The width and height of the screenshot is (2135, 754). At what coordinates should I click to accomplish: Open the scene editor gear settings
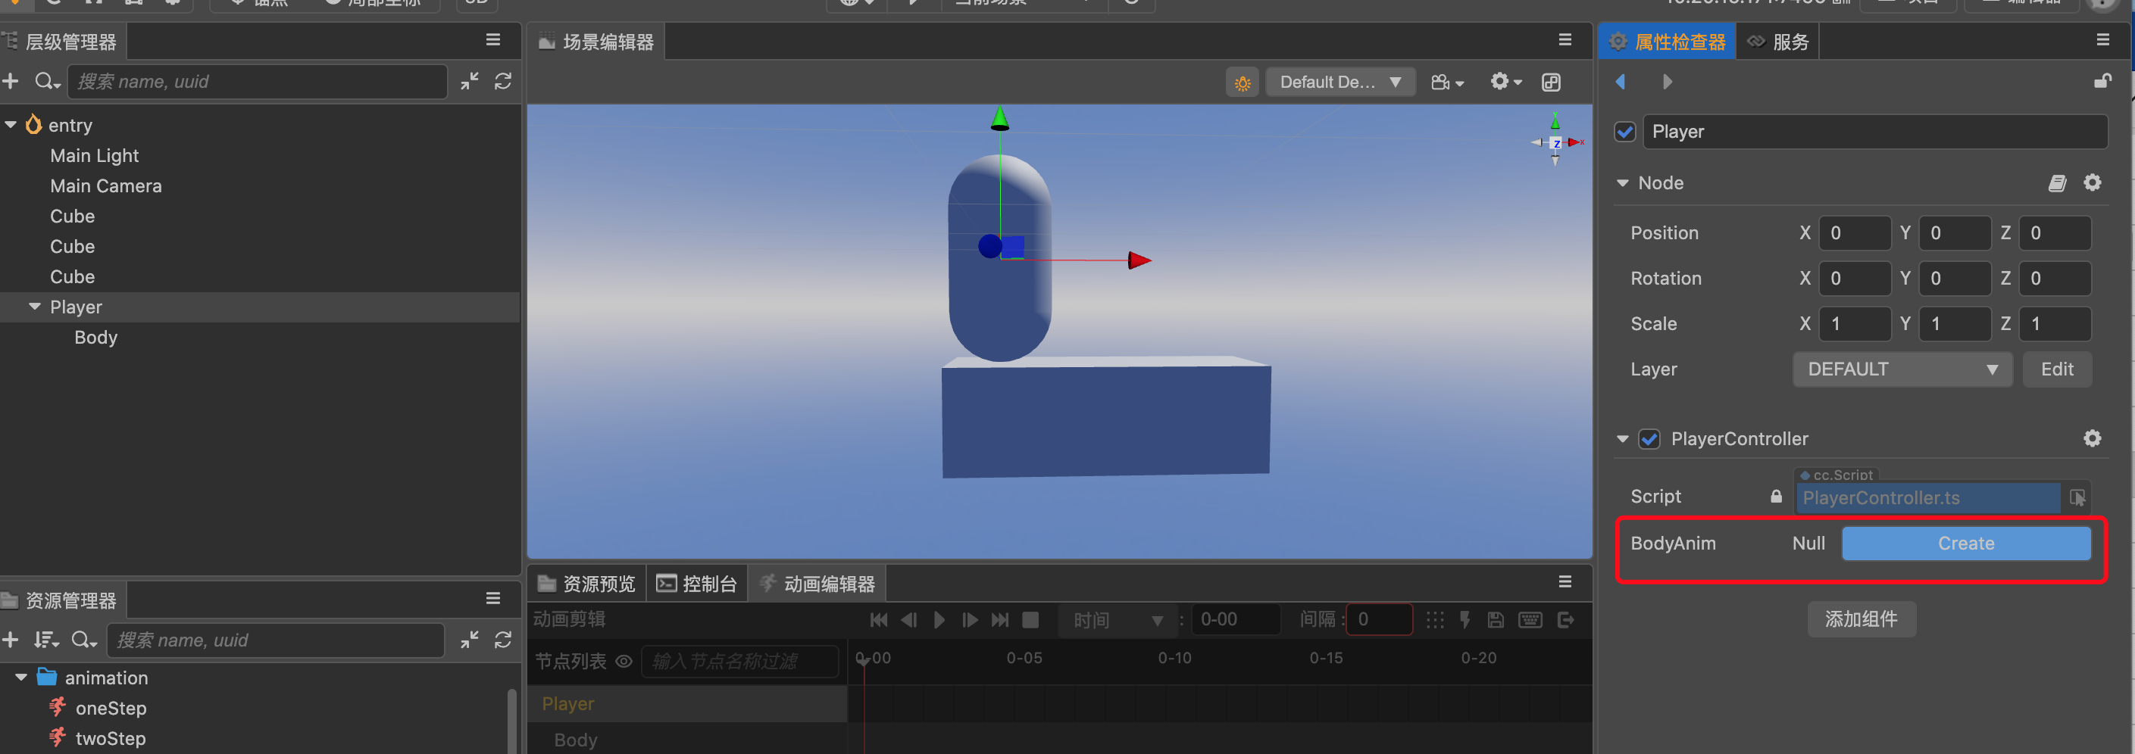click(x=1506, y=81)
